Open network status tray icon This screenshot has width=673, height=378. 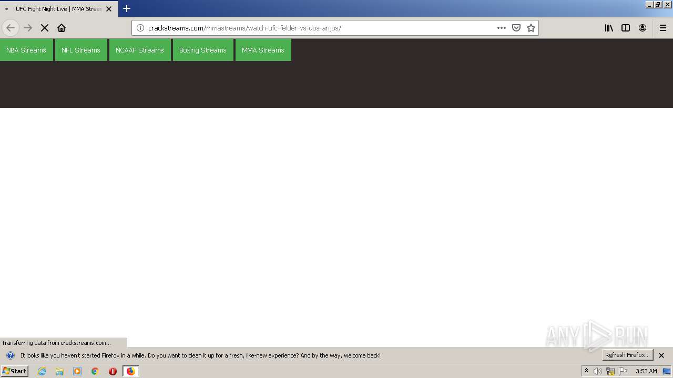[610, 371]
